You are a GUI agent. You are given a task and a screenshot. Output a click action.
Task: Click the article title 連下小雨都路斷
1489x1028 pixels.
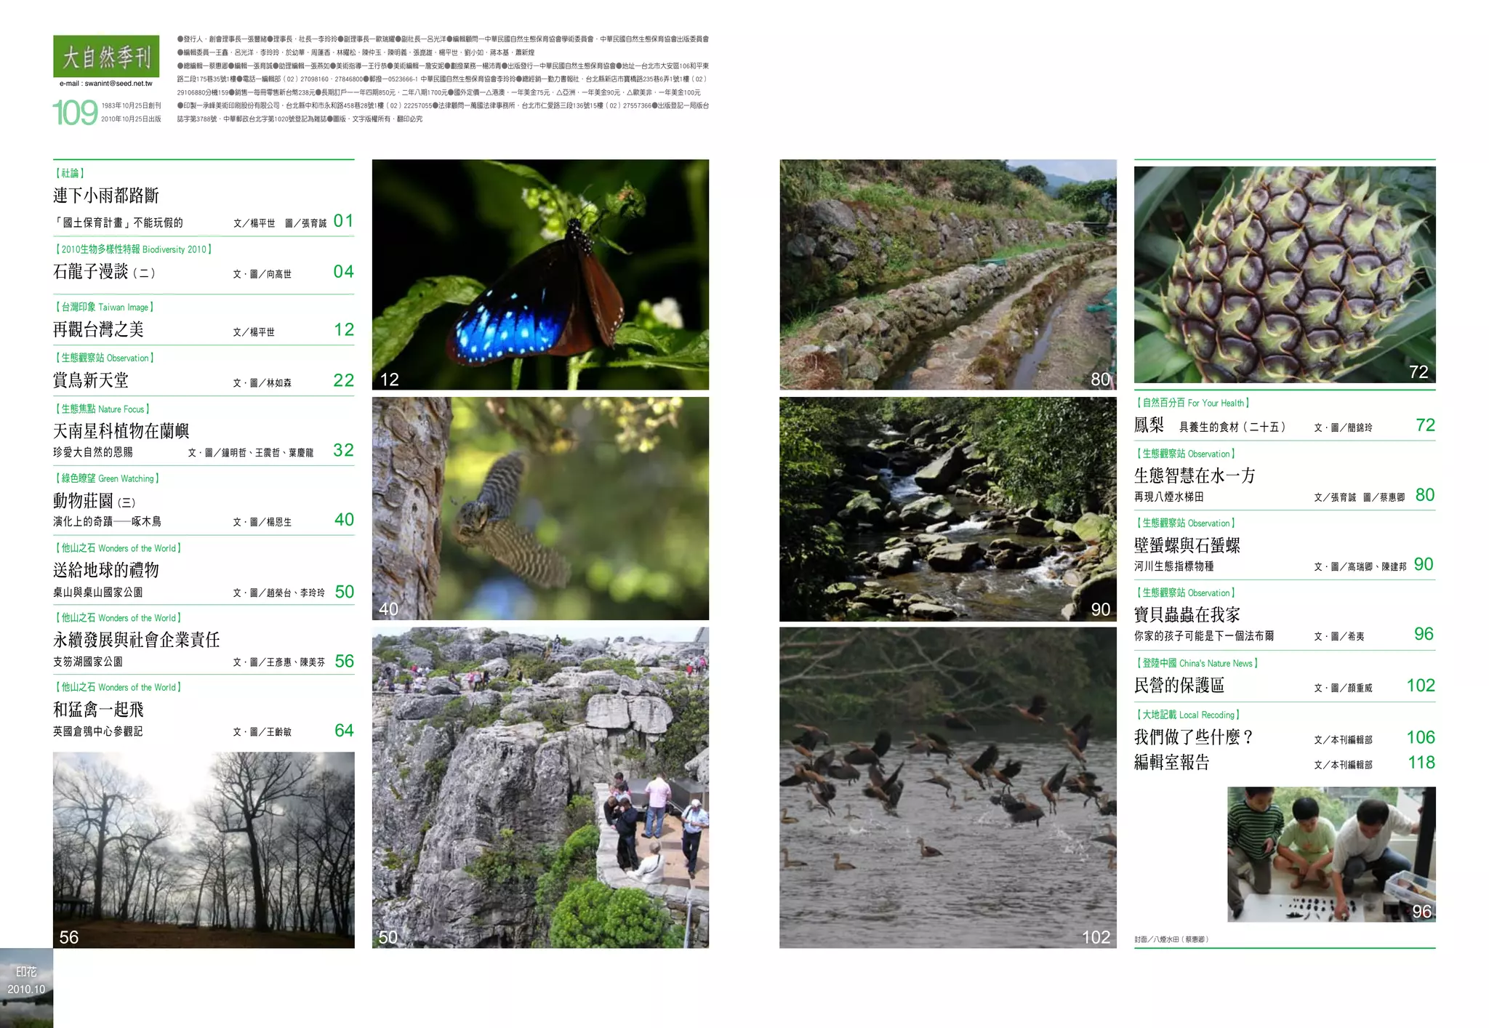(106, 196)
